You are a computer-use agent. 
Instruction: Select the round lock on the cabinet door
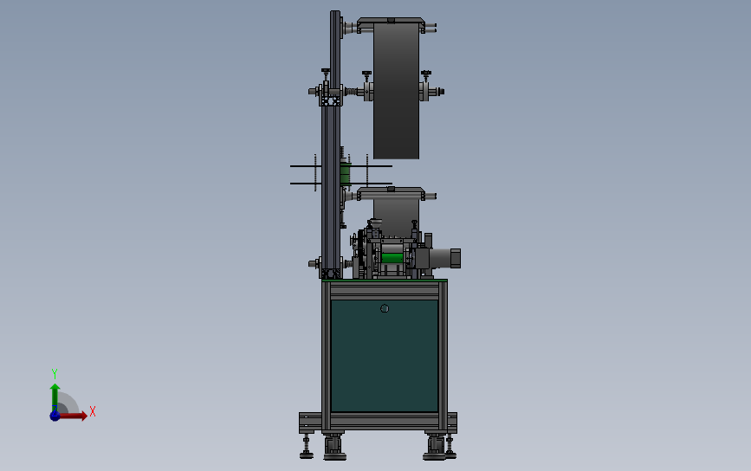[x=384, y=309]
